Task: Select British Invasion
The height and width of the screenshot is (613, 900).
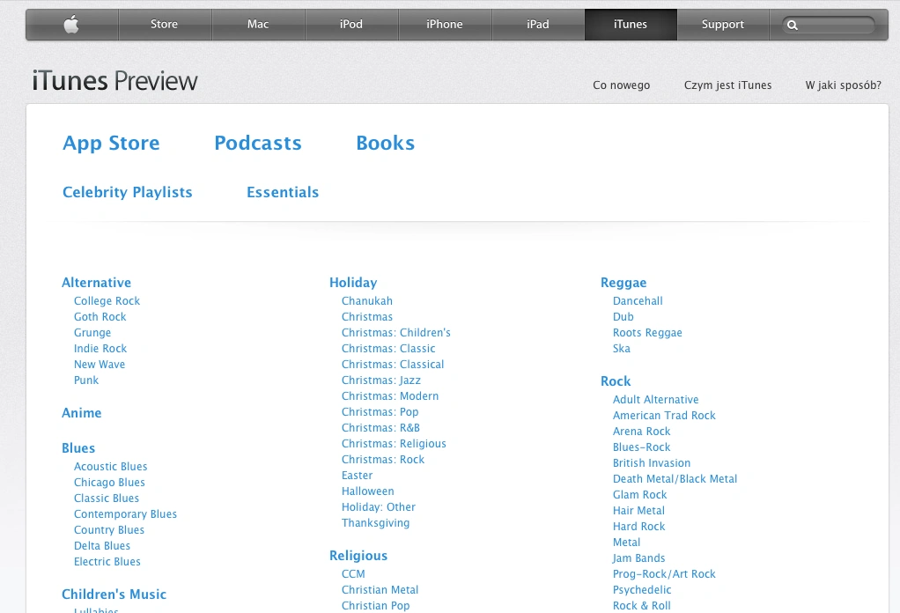Action: pyautogui.click(x=652, y=463)
